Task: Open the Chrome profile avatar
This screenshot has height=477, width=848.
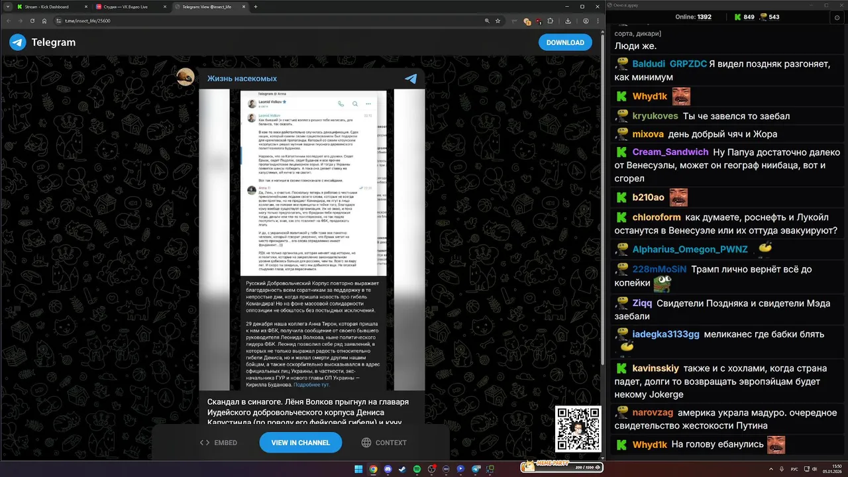Action: point(586,21)
